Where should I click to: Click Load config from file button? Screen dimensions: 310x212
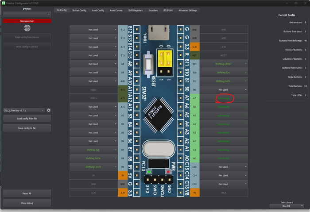pyautogui.click(x=27, y=119)
